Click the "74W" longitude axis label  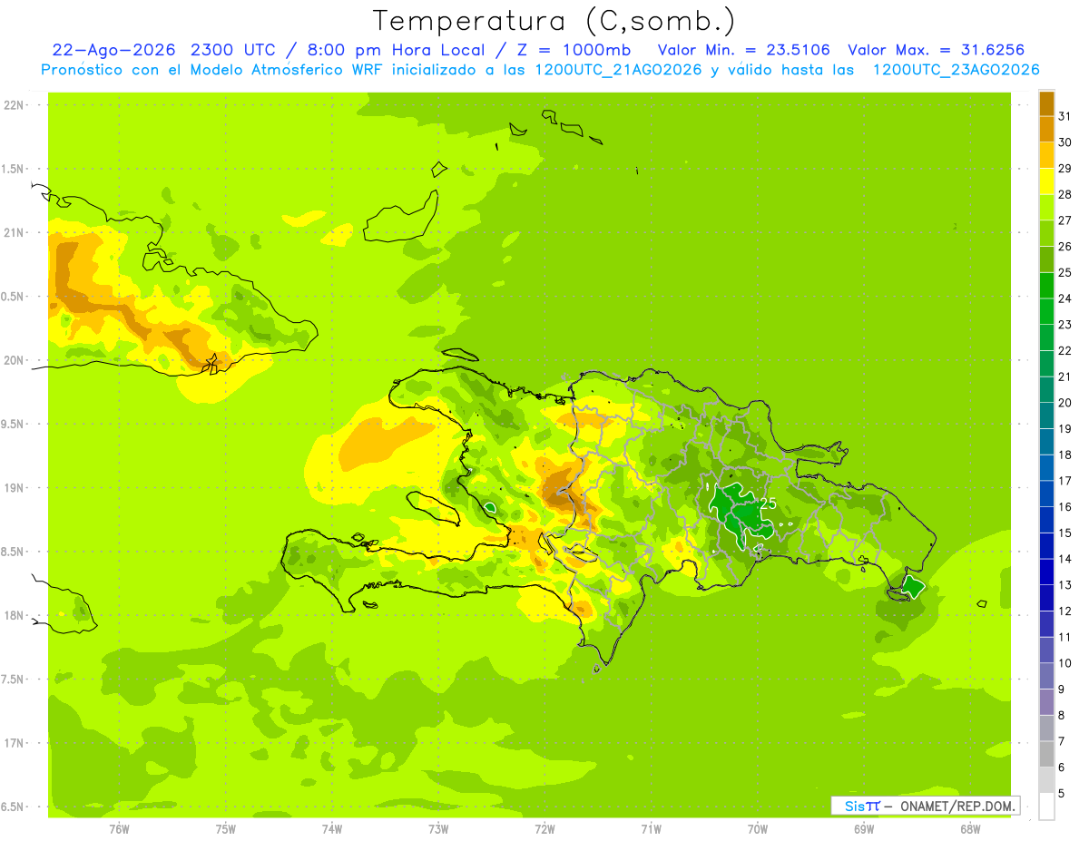tap(332, 830)
